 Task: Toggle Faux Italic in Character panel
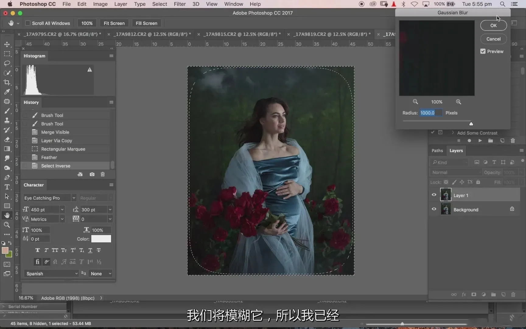tap(46, 250)
